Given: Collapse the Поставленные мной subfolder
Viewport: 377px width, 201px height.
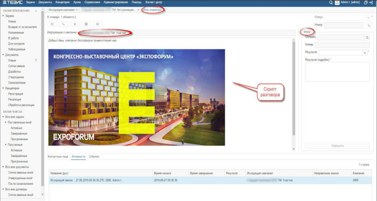Looking at the screenshot, I should pos(6,122).
